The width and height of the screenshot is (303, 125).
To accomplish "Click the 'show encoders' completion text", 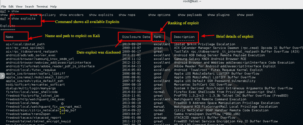I will pos(71,15).
